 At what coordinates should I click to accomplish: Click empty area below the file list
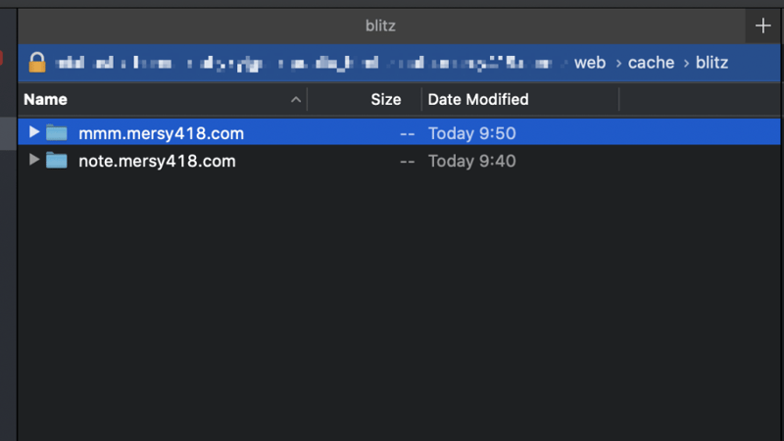pyautogui.click(x=392, y=314)
